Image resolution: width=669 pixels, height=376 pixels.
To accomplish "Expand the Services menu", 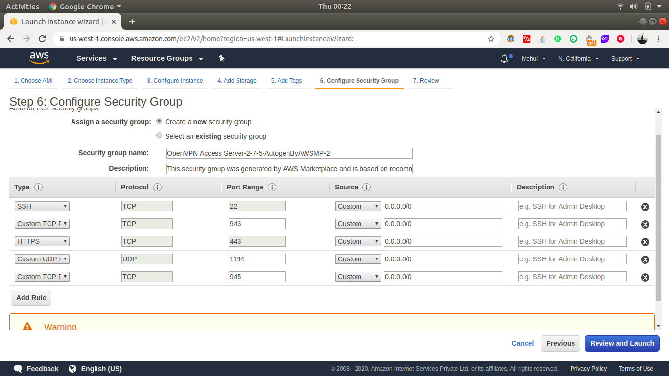I will pyautogui.click(x=96, y=58).
